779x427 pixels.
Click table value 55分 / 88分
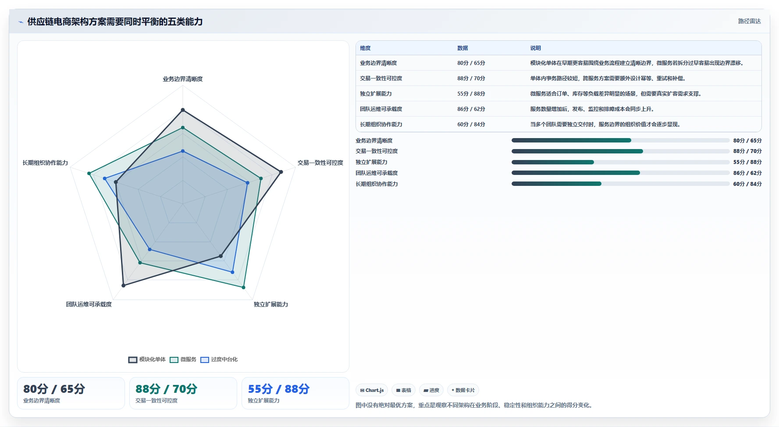[471, 94]
